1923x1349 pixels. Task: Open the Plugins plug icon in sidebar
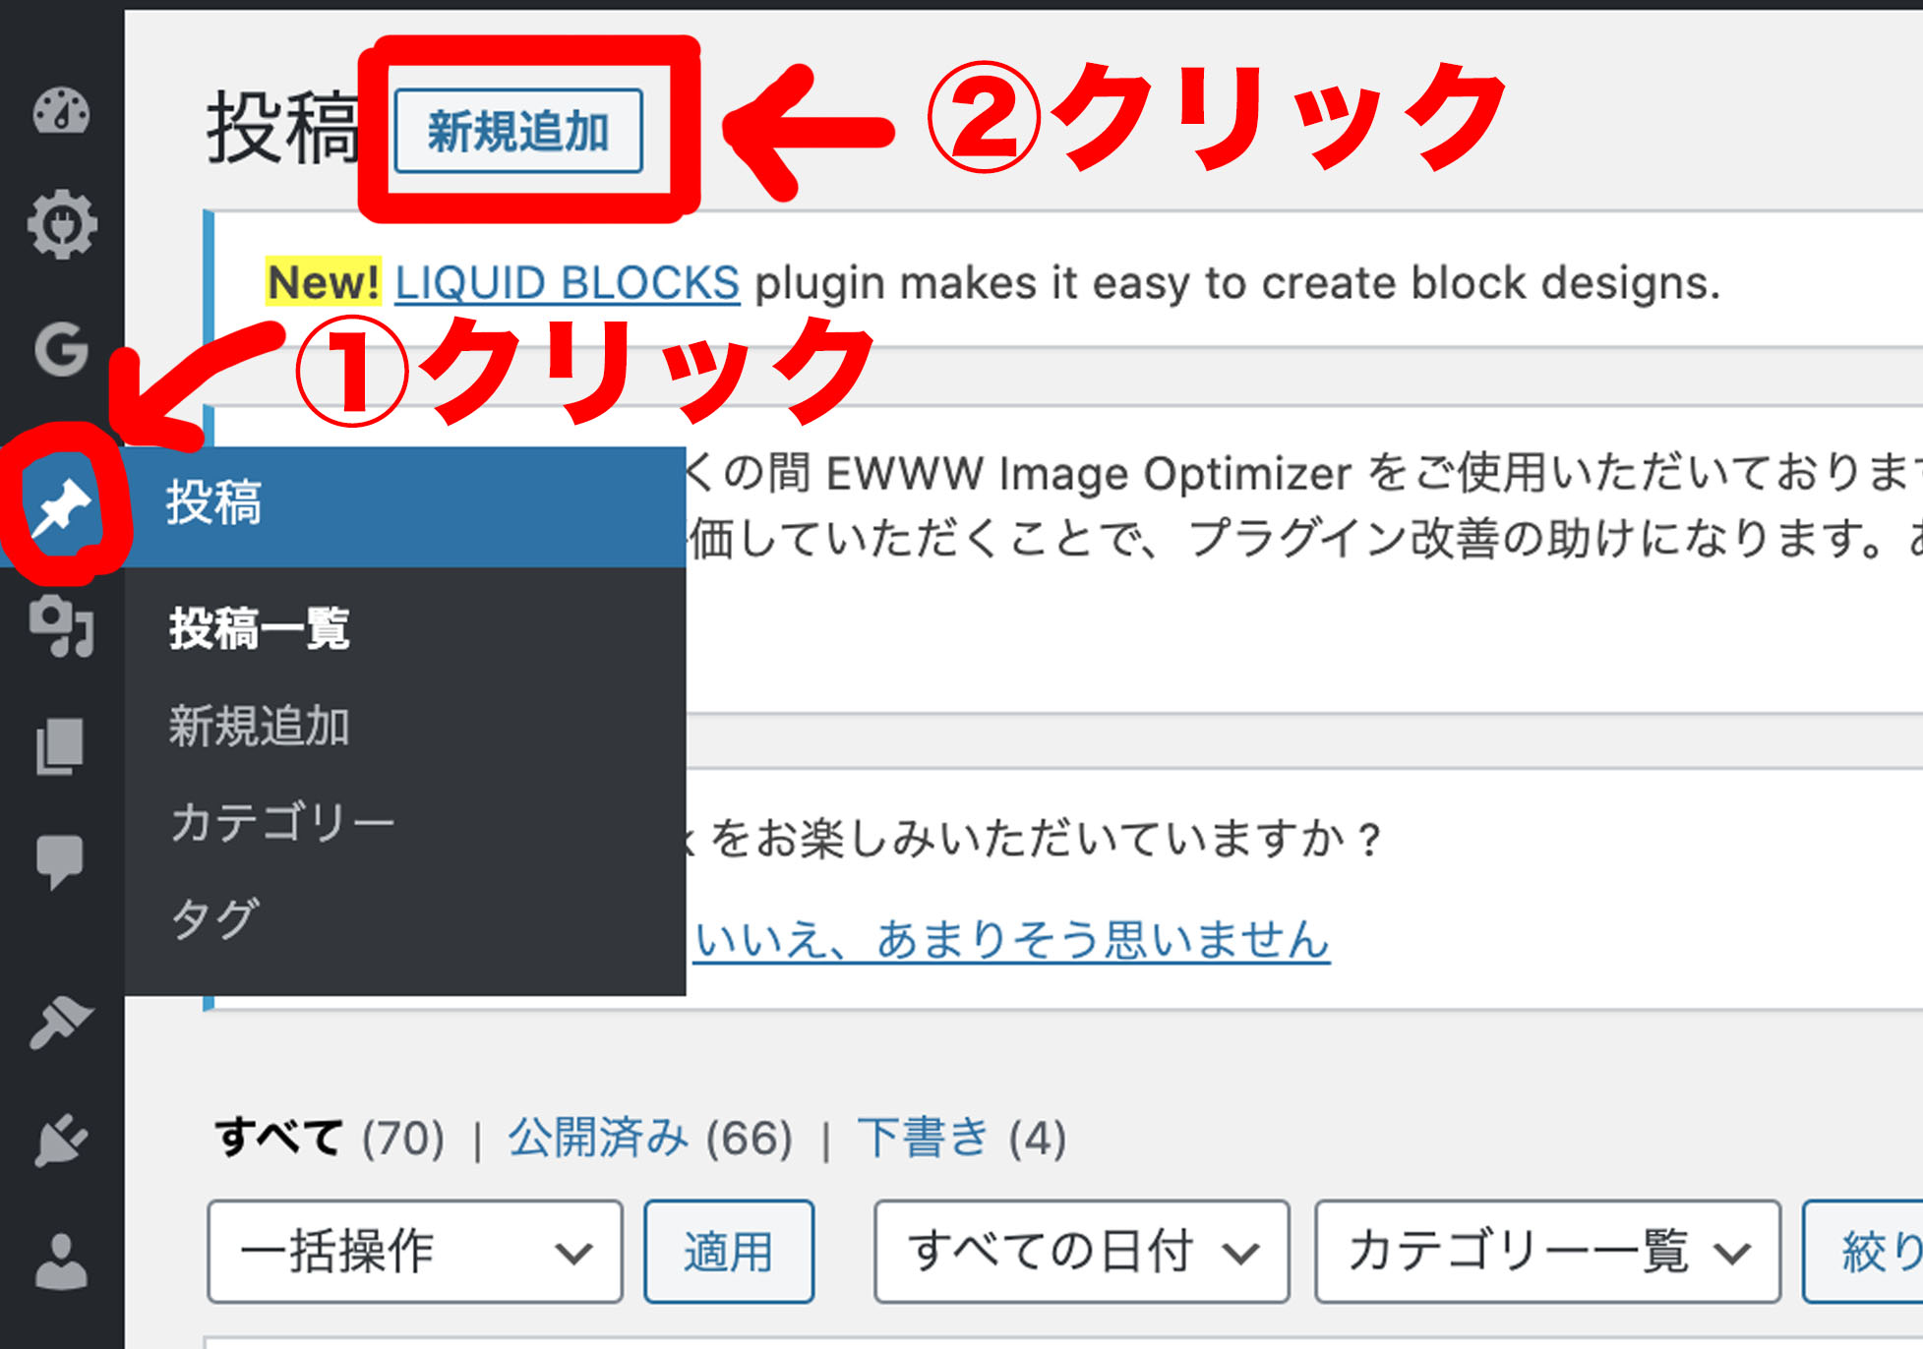tap(61, 1141)
